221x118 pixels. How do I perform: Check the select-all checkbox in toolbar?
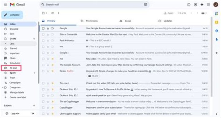coord(43,13)
